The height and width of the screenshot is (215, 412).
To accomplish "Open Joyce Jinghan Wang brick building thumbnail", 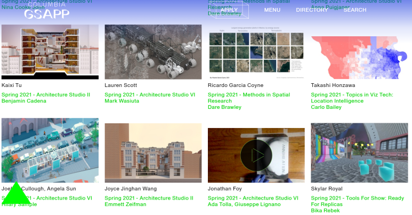I will [153, 153].
